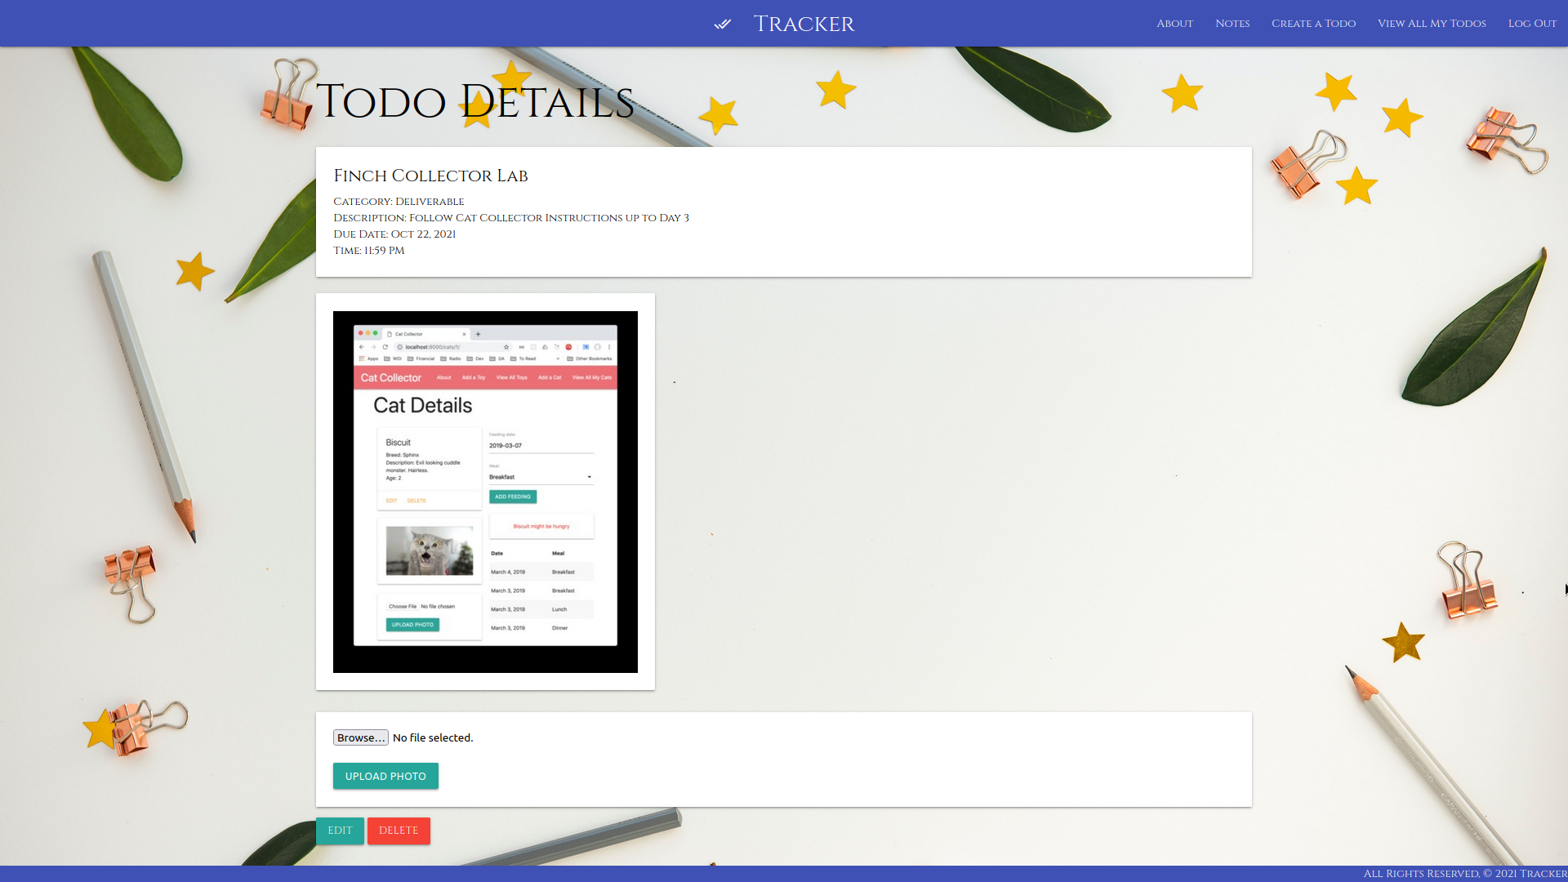Click the Due Date Oct 22, 2021 line
The width and height of the screenshot is (1568, 882).
pos(394,234)
